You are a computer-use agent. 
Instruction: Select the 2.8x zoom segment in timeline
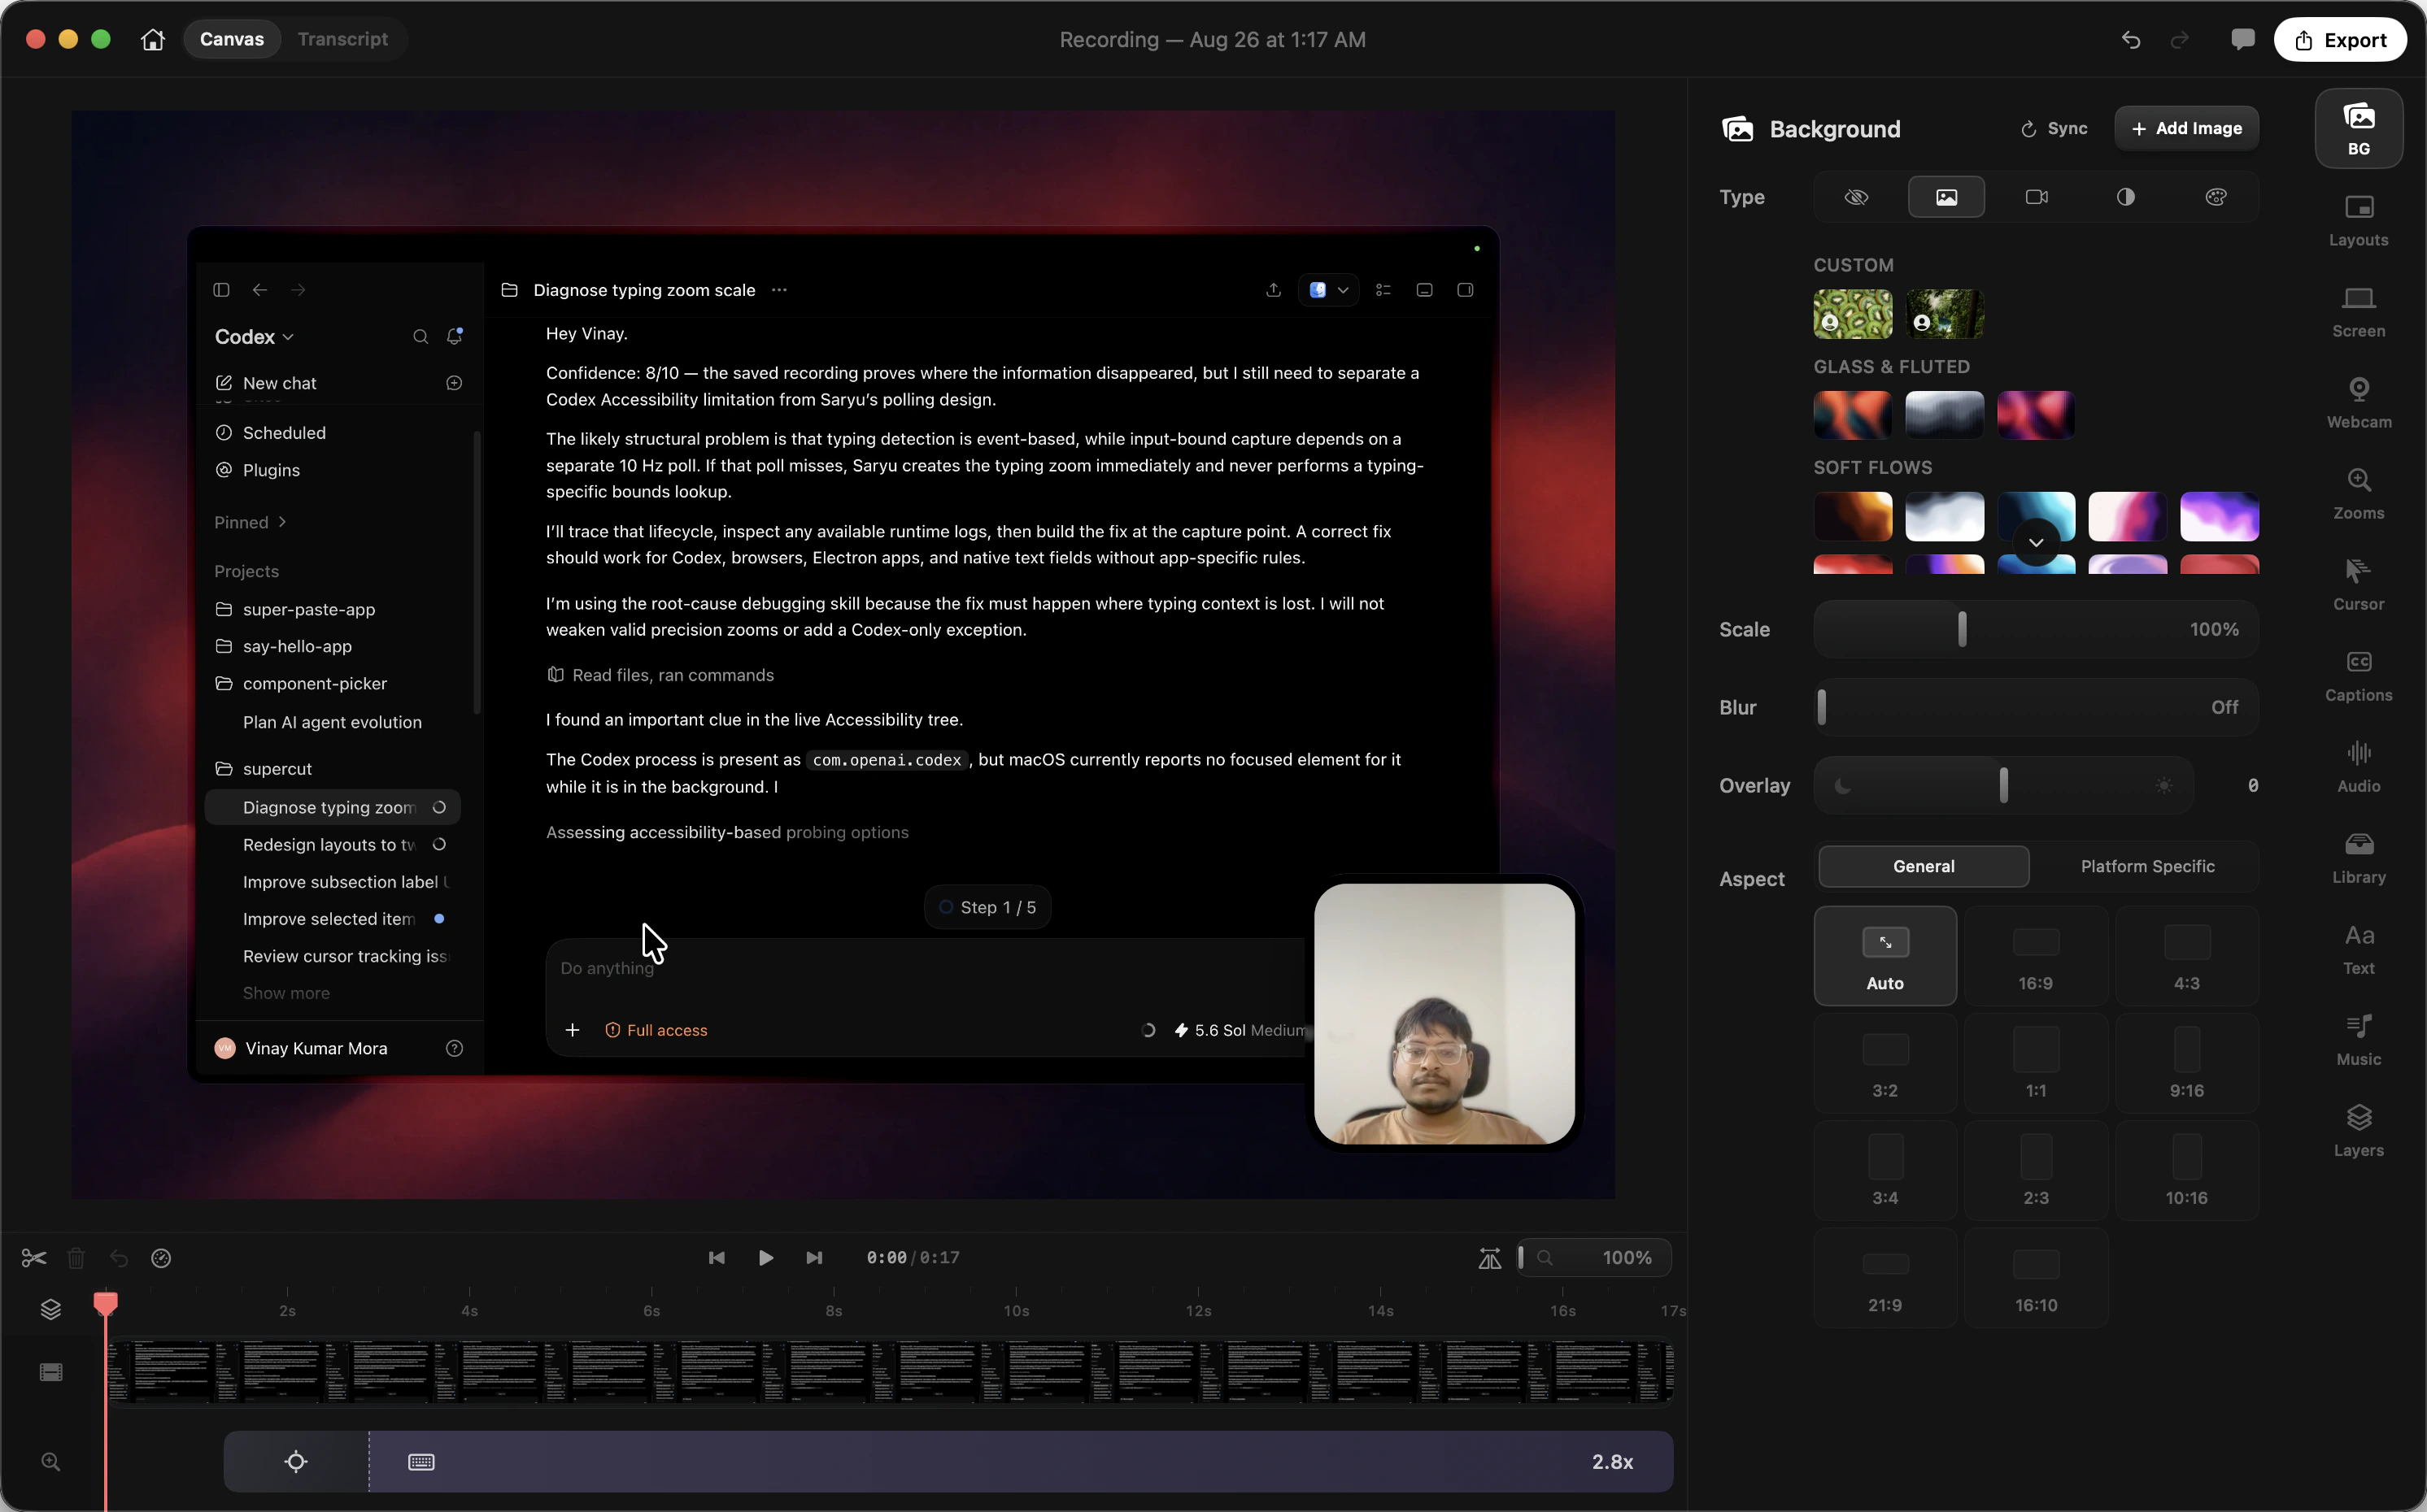(x=1021, y=1462)
